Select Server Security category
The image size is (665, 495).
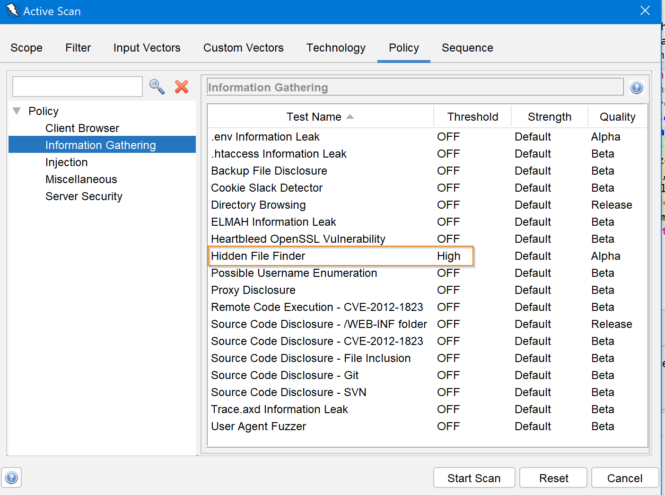click(x=84, y=196)
